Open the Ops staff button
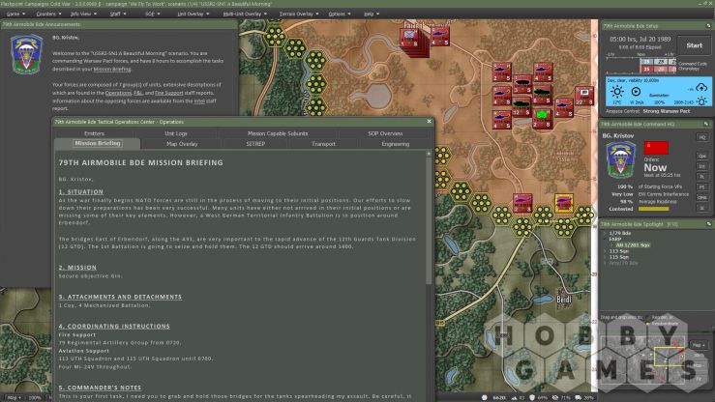 click(x=701, y=156)
